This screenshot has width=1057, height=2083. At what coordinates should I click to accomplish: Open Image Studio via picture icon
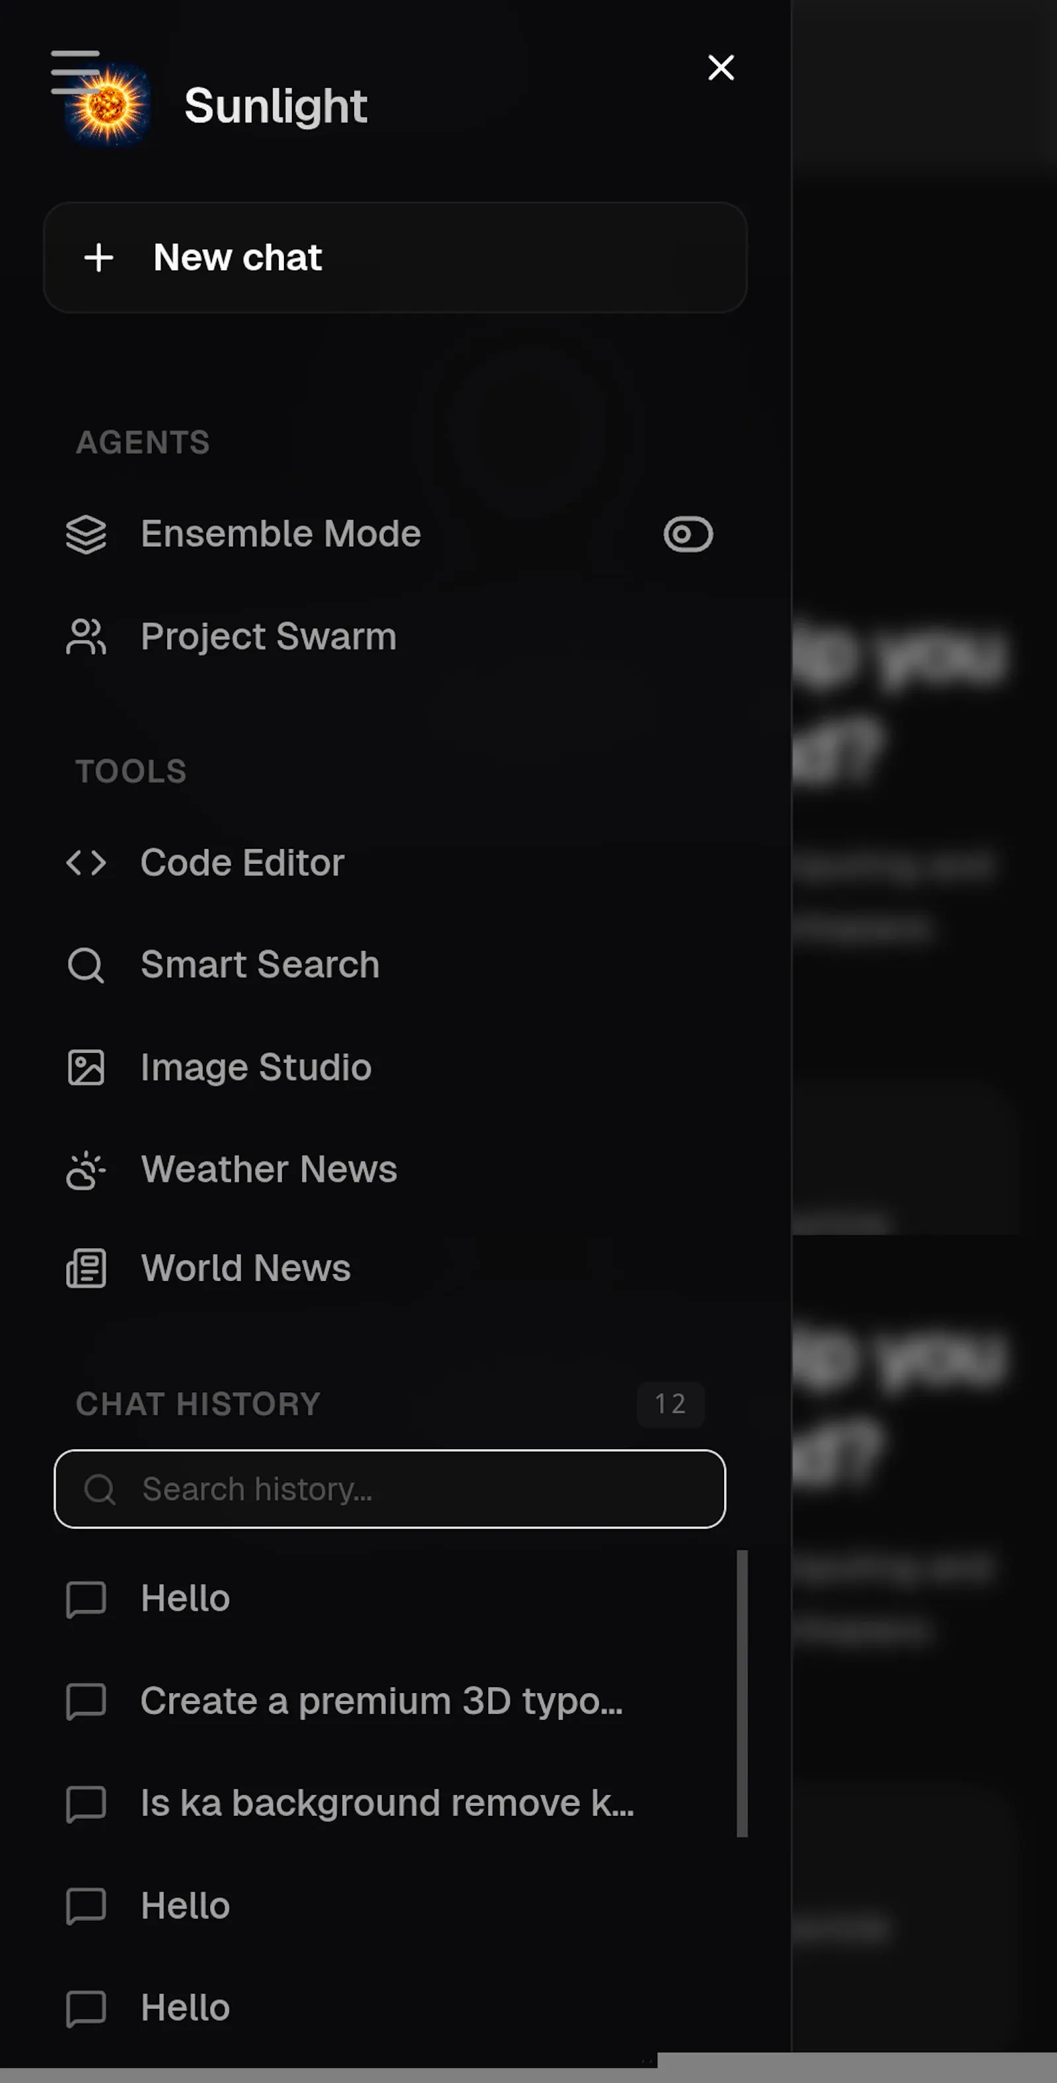pos(86,1068)
